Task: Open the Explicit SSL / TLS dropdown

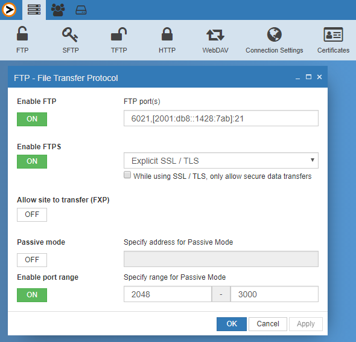Action: [x=221, y=161]
